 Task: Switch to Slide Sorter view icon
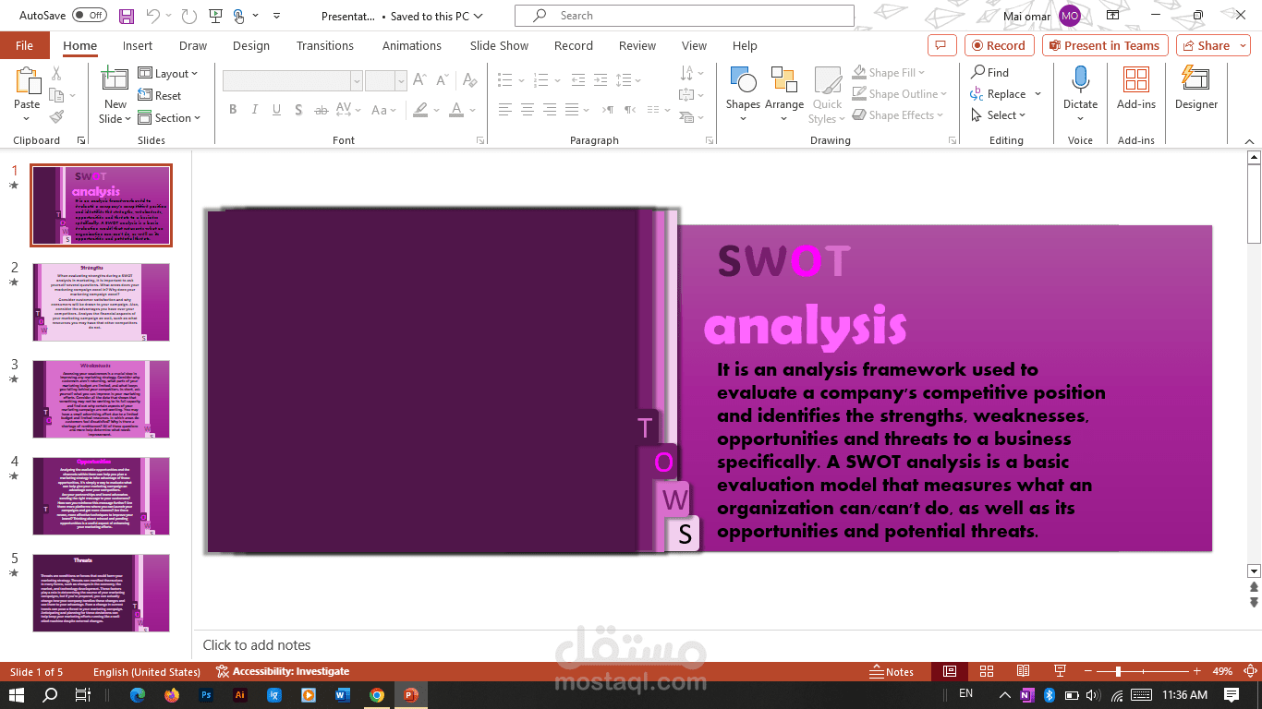pyautogui.click(x=987, y=671)
